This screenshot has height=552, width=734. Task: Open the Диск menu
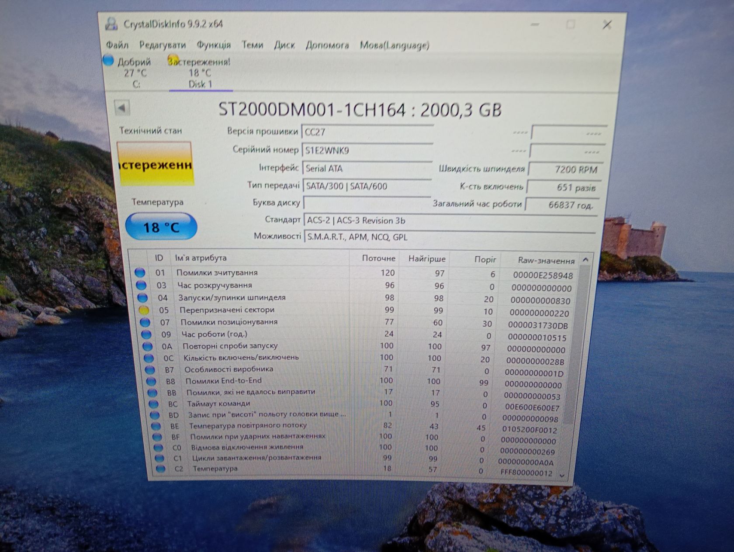(284, 45)
